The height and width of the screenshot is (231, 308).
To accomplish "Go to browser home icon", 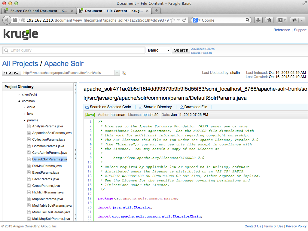I will tap(269, 20).
